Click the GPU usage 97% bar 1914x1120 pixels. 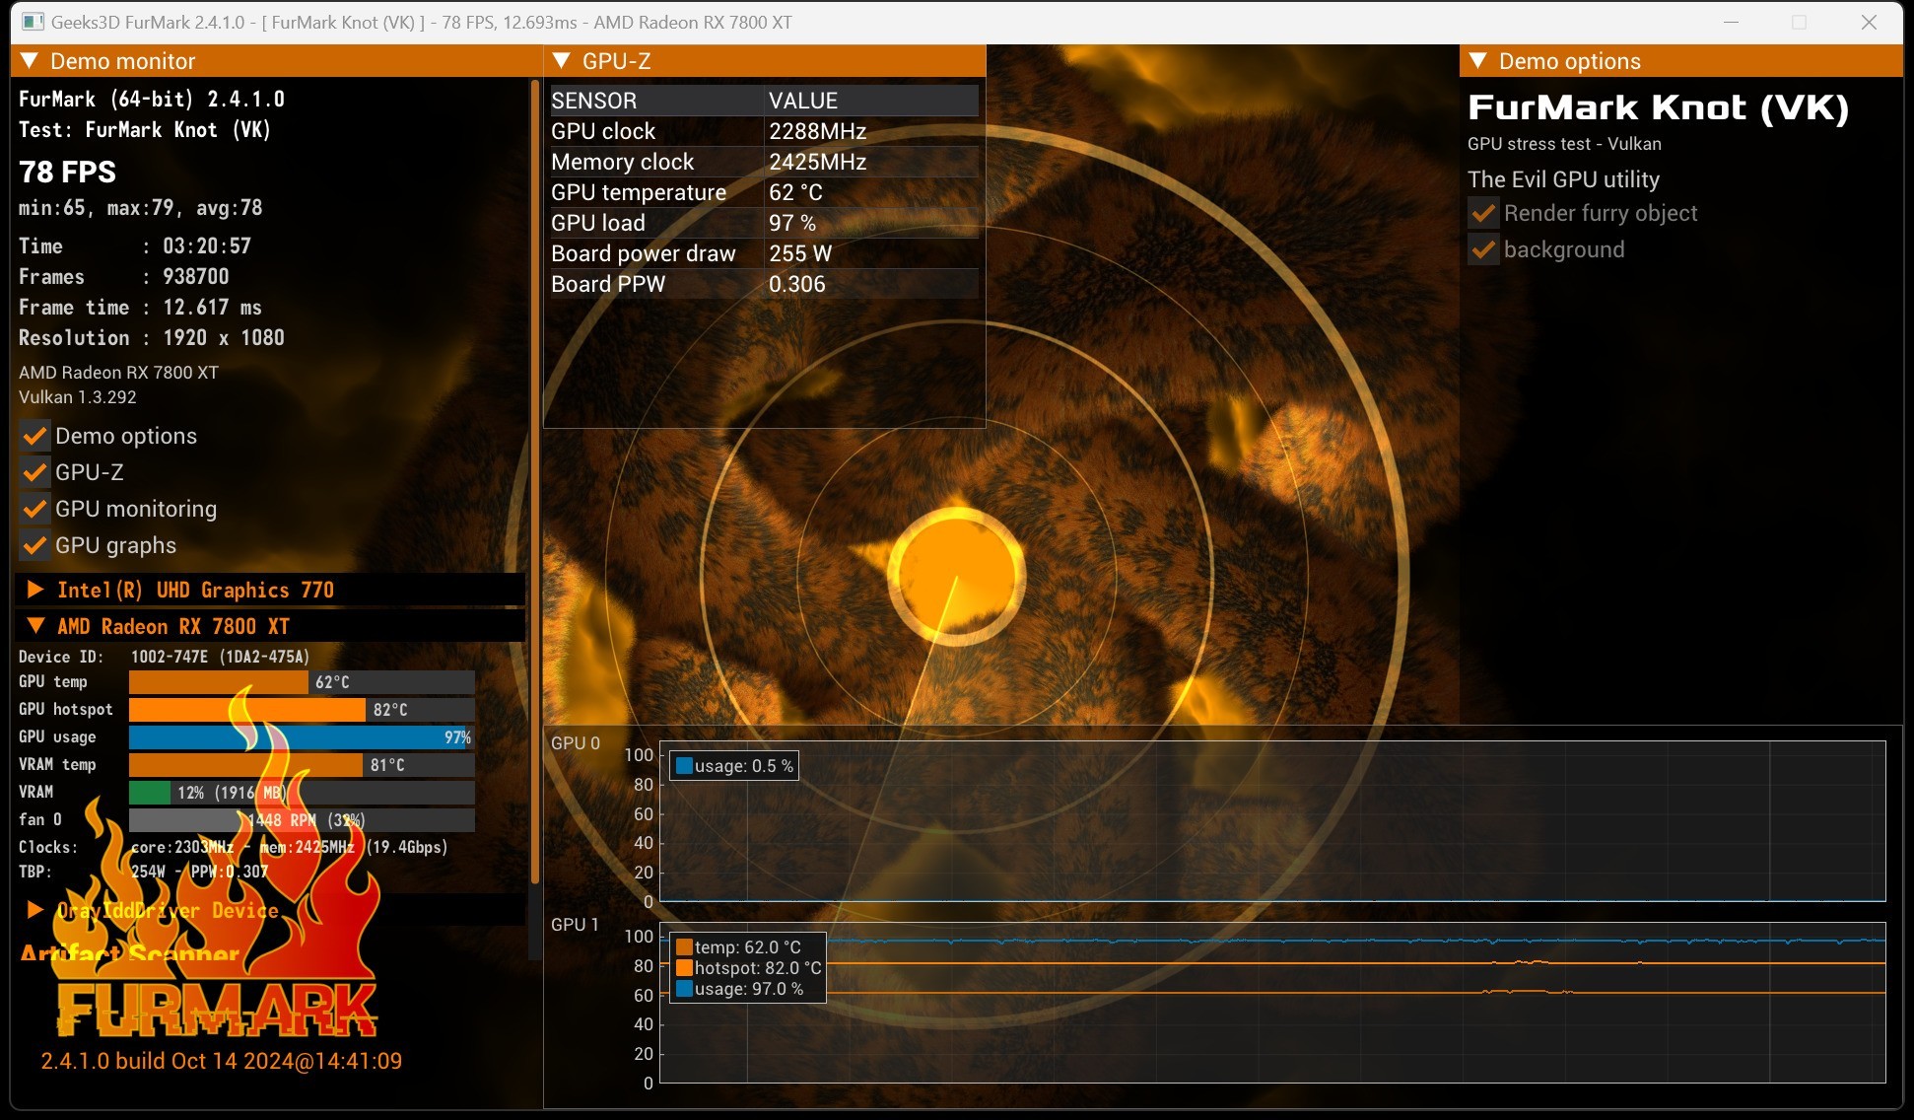pyautogui.click(x=302, y=737)
